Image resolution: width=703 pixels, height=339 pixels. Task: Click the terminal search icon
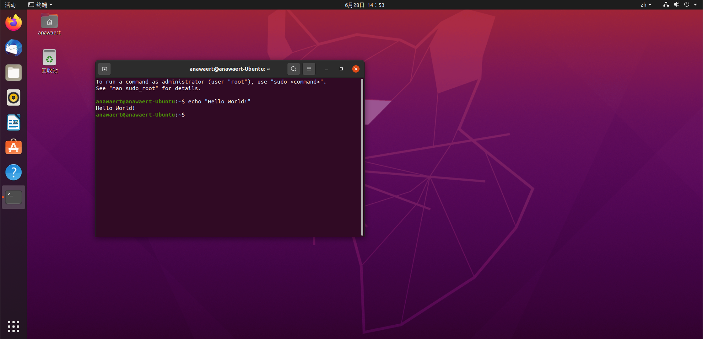click(293, 69)
